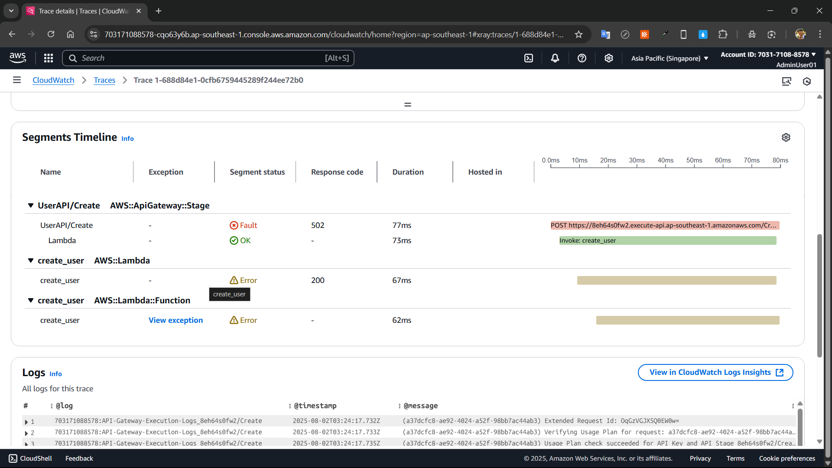Go to Traces breadcrumb link
The width and height of the screenshot is (832, 468).
click(104, 80)
